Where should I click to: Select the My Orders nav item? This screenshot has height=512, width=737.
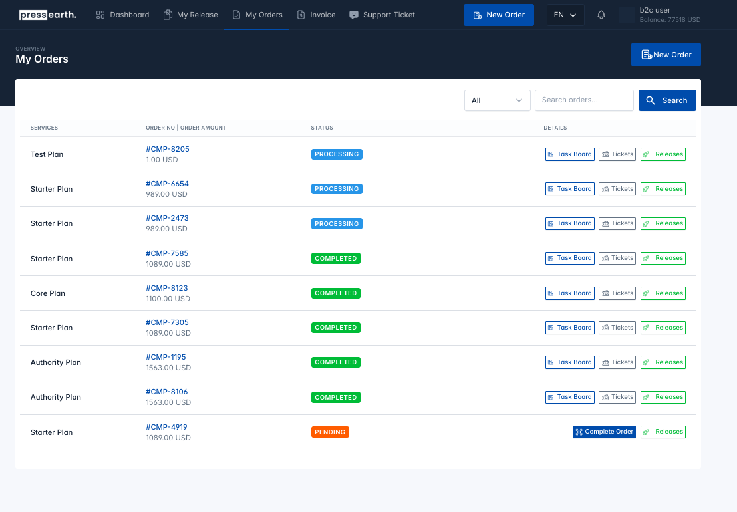[257, 15]
